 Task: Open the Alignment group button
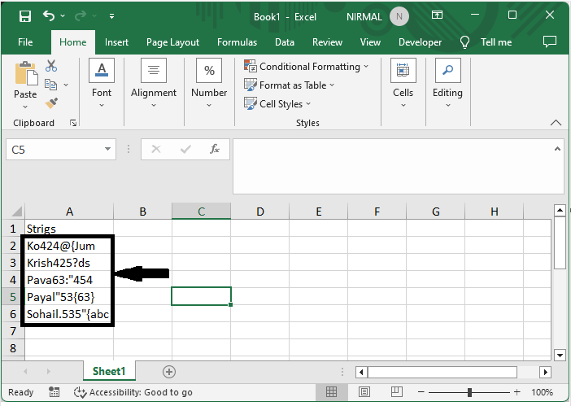pyautogui.click(x=154, y=83)
